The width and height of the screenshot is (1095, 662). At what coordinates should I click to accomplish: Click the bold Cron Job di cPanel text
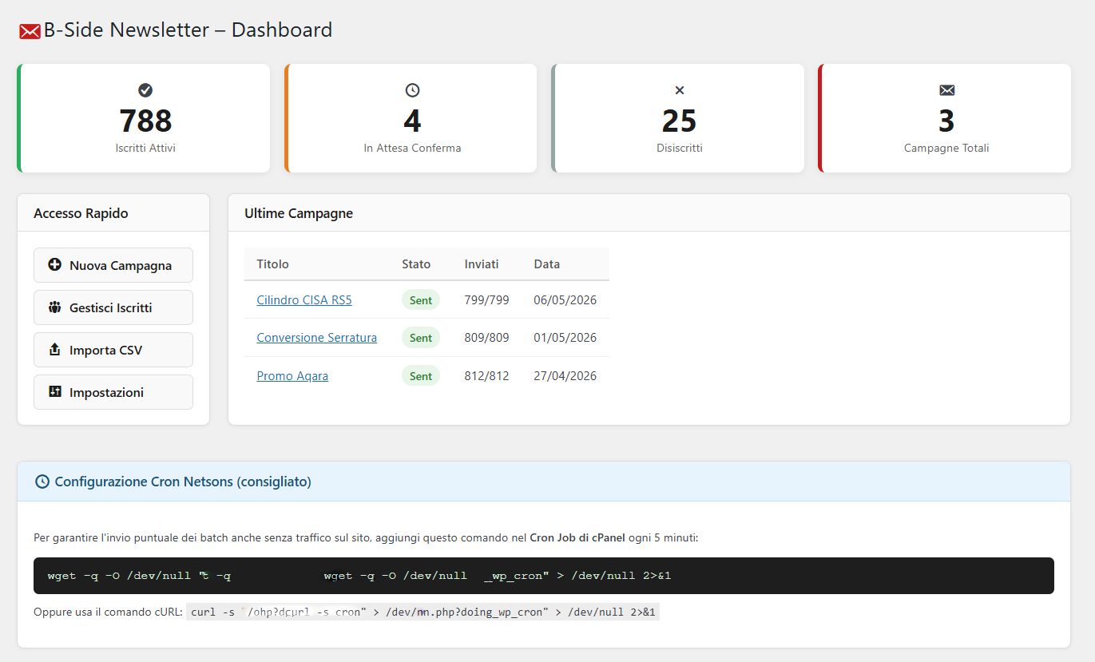tap(577, 538)
